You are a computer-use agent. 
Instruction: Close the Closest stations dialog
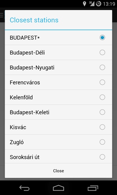[58, 171]
